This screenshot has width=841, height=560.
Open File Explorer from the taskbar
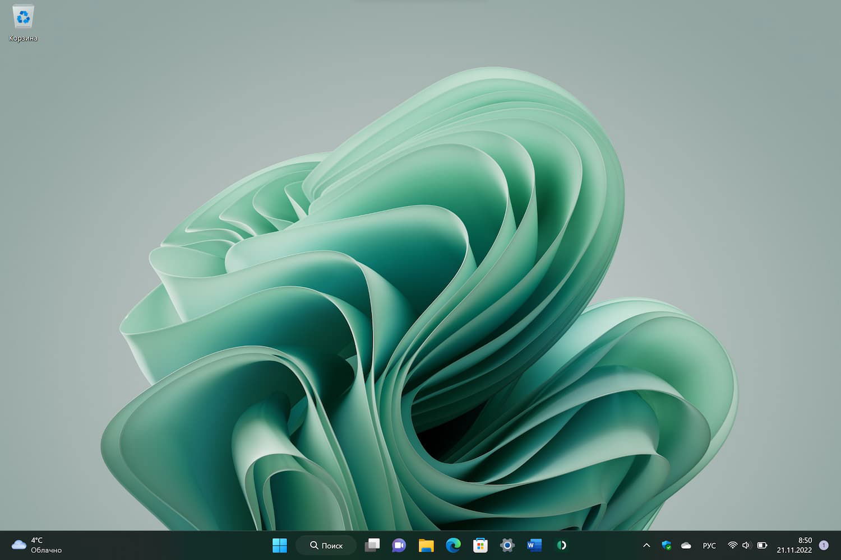(426, 545)
